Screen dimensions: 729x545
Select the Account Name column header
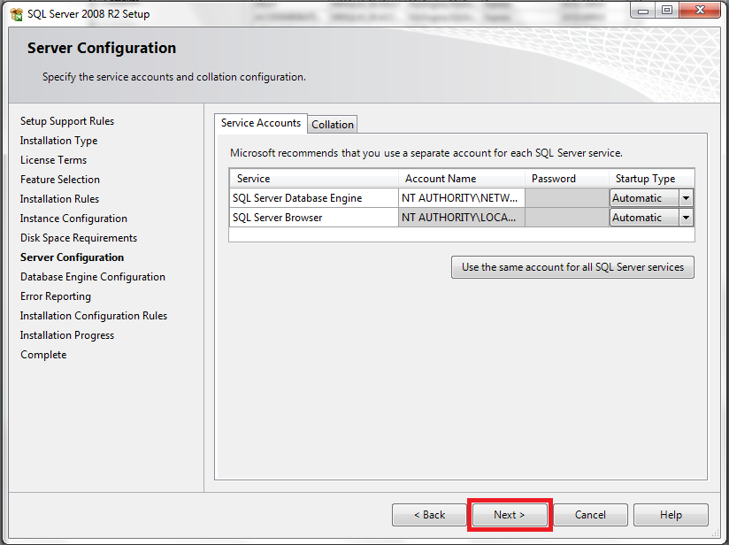point(462,179)
